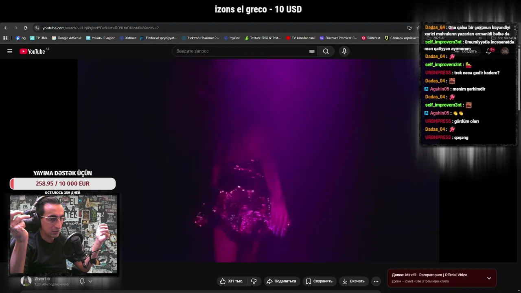The width and height of the screenshot is (521, 293).
Task: Open the TV kanallar canli bookmark
Action: click(x=301, y=38)
